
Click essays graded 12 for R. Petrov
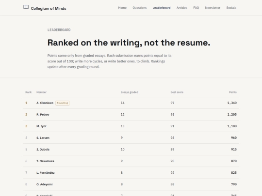122,115
